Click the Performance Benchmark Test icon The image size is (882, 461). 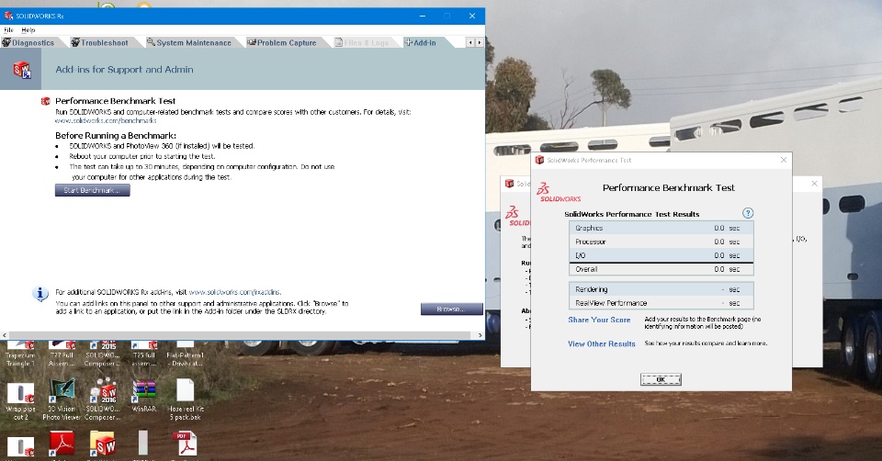point(46,101)
